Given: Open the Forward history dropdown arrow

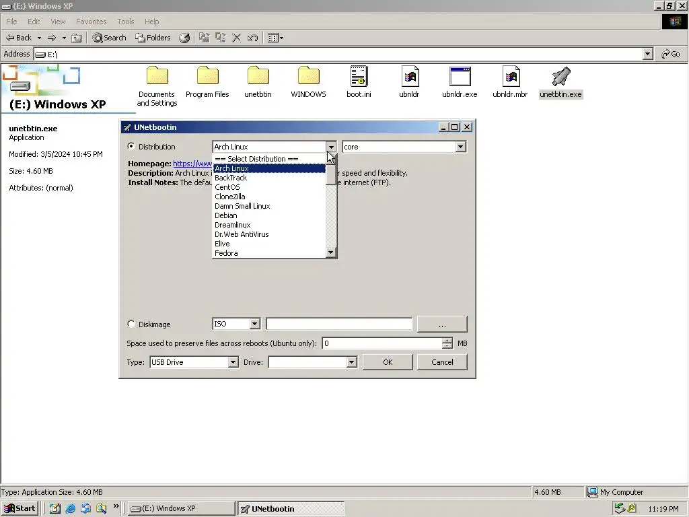Looking at the screenshot, I should [x=64, y=38].
